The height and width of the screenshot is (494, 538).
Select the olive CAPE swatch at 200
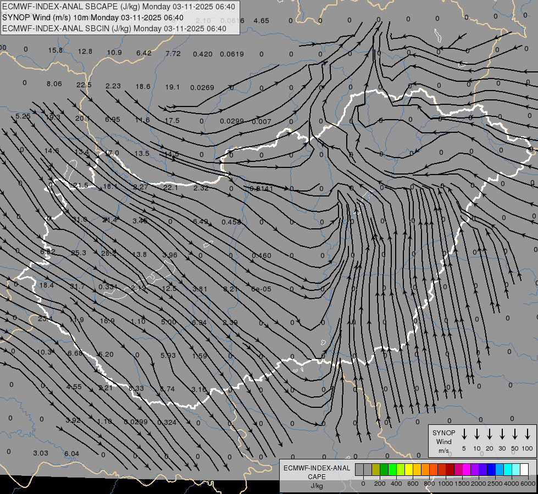click(376, 469)
